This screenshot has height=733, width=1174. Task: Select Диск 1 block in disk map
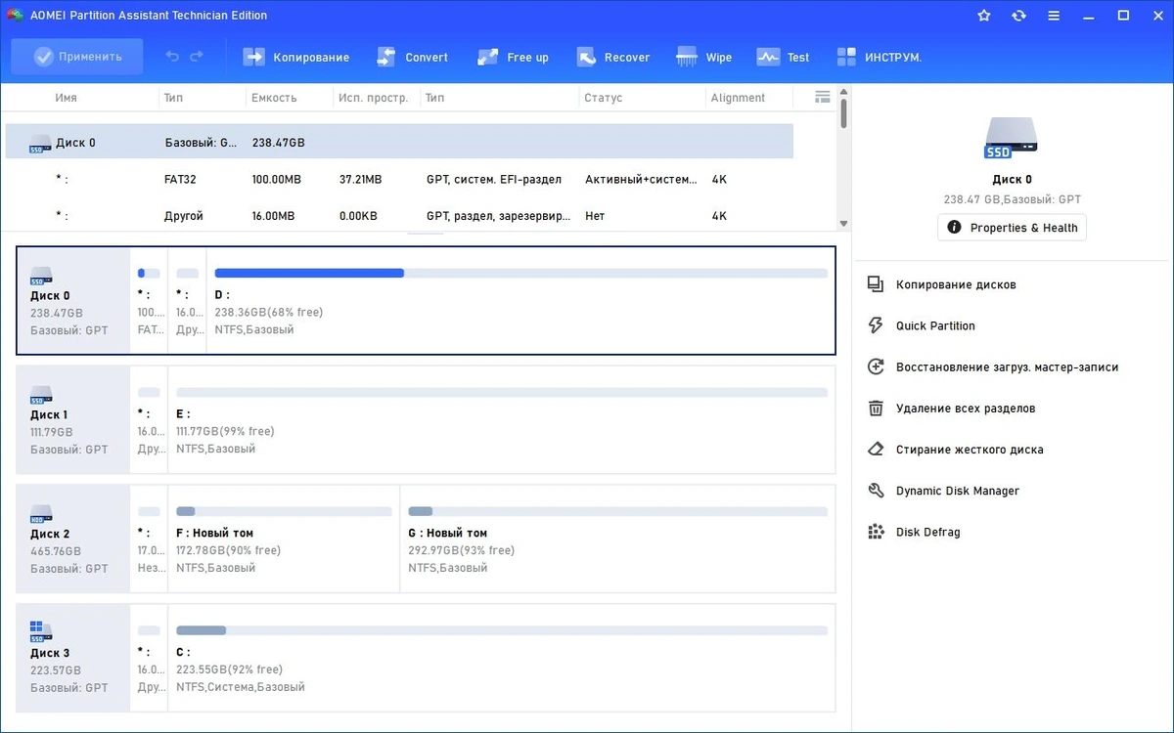74,419
